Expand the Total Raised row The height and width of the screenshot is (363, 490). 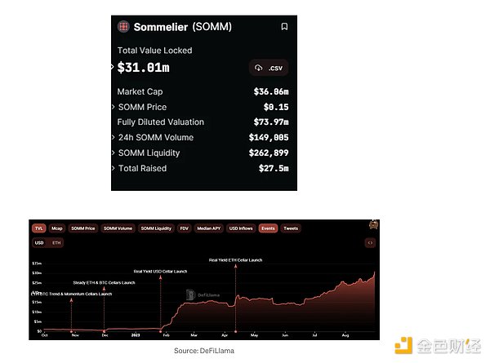click(x=114, y=168)
